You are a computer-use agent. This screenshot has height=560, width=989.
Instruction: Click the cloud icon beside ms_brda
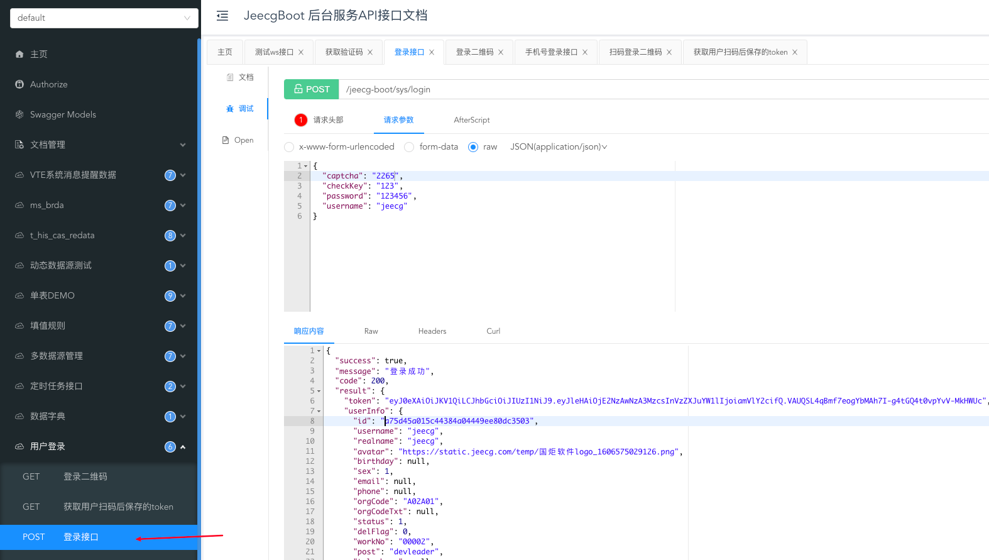(x=19, y=205)
